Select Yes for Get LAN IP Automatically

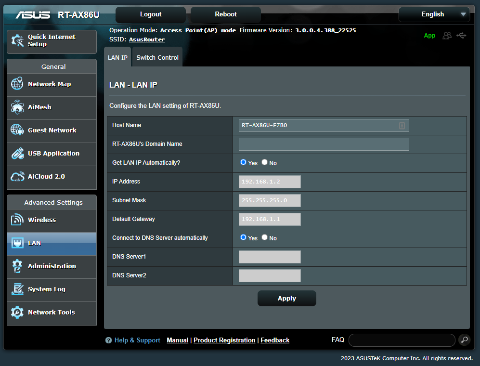coord(244,163)
